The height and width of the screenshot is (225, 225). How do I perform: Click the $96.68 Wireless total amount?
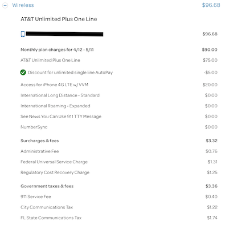tap(211, 5)
